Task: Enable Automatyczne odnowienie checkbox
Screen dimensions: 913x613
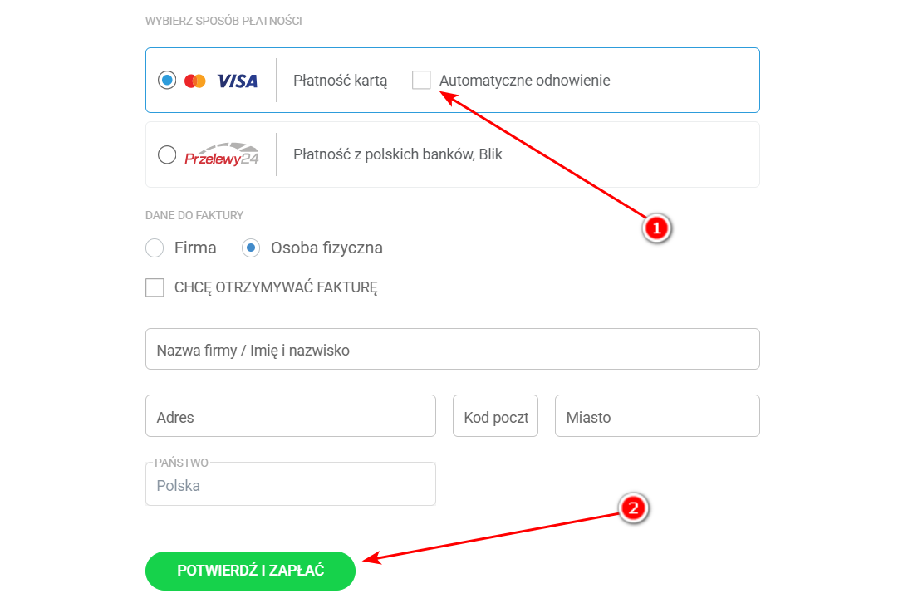Action: tap(421, 81)
